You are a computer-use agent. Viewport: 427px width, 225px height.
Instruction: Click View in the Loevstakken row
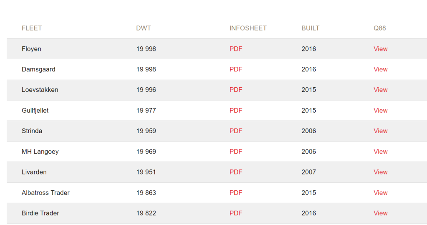(x=380, y=90)
